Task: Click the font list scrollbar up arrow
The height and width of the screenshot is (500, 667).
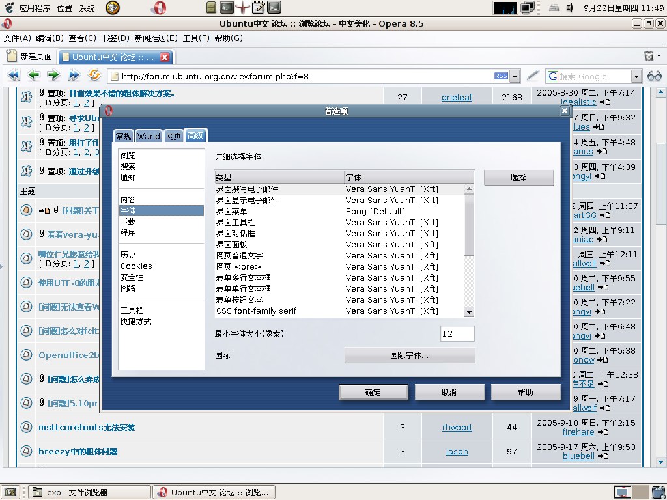Action: tap(469, 189)
